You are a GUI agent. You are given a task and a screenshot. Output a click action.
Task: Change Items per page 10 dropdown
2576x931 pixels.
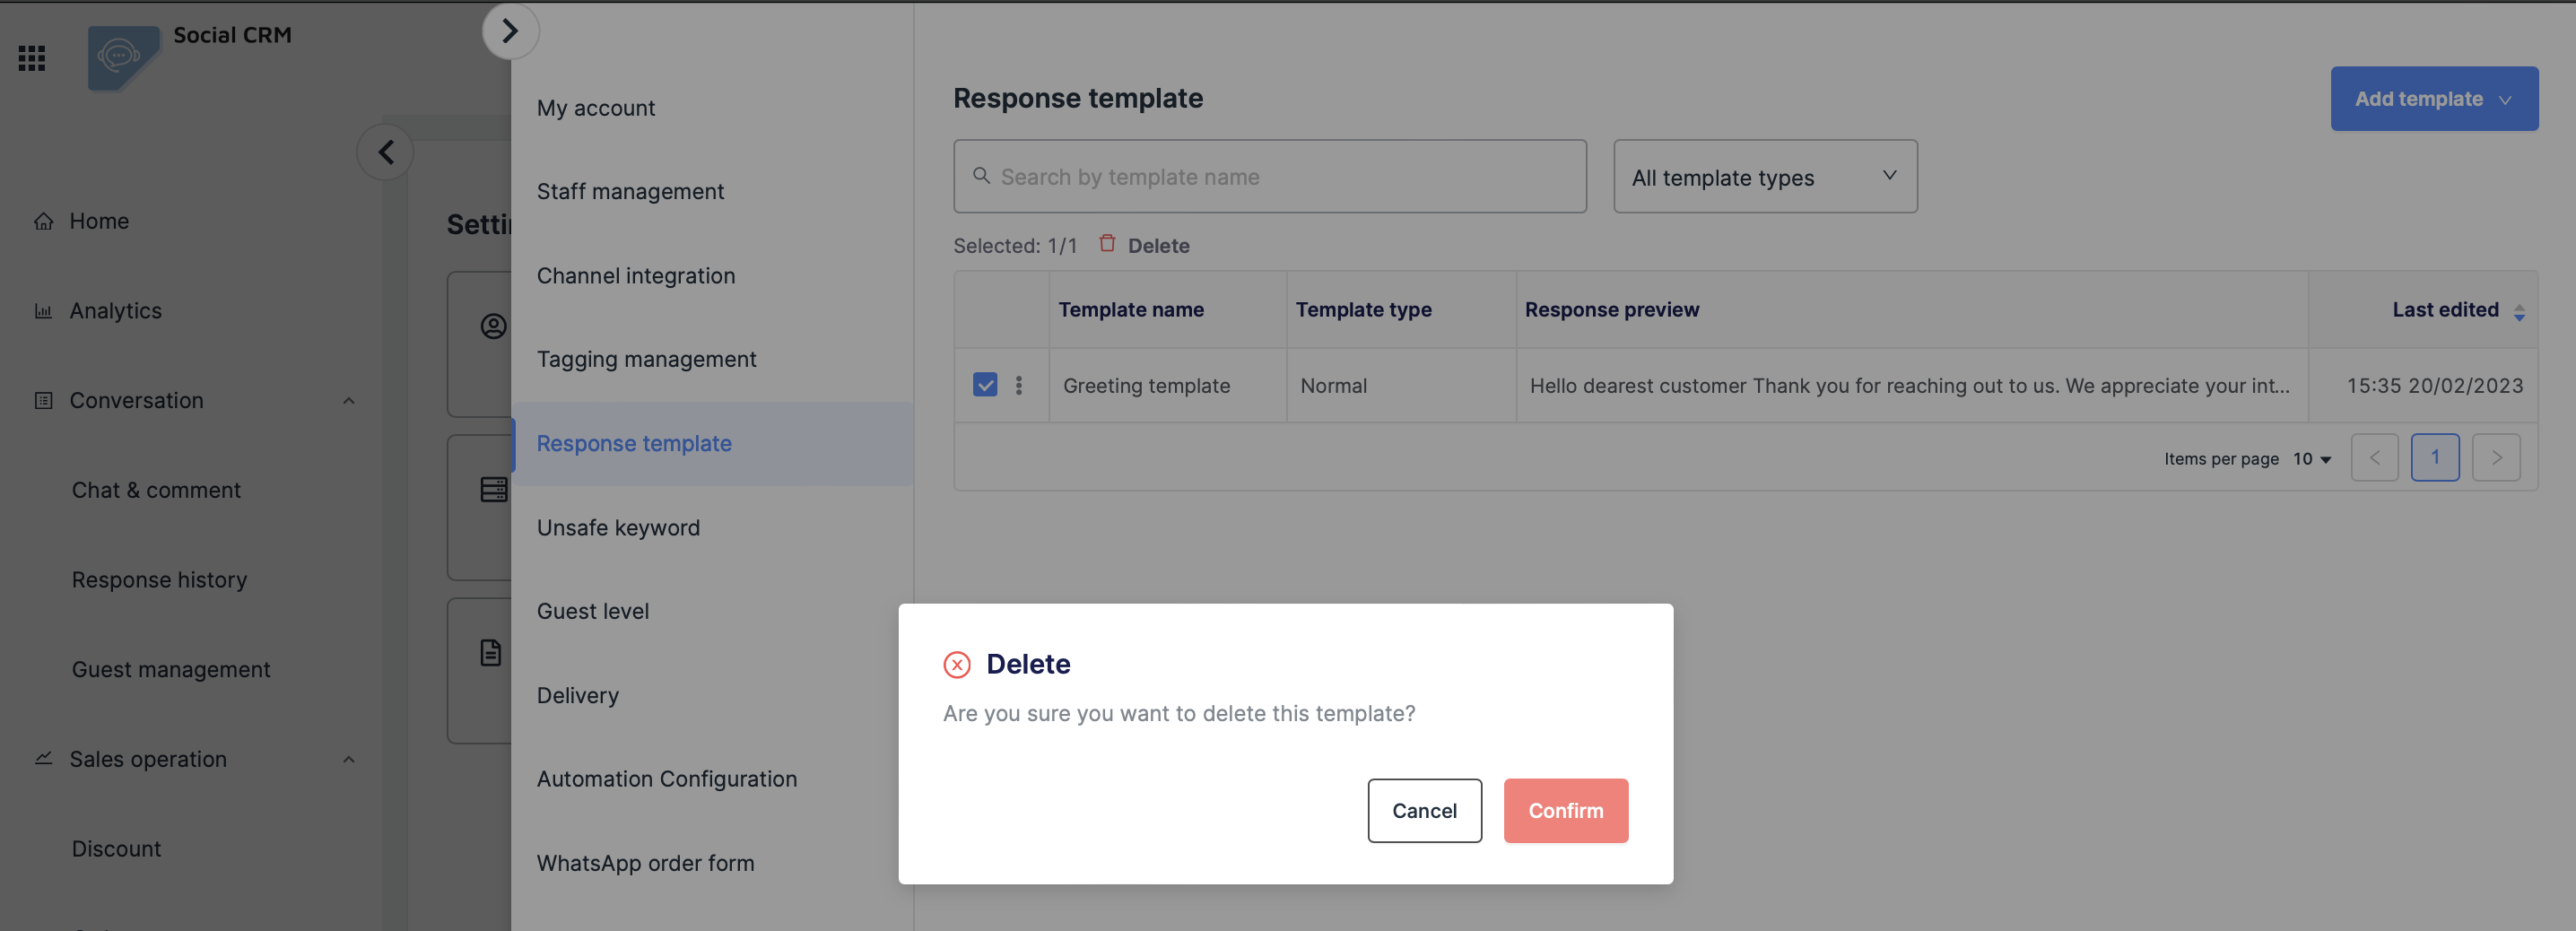[2312, 459]
